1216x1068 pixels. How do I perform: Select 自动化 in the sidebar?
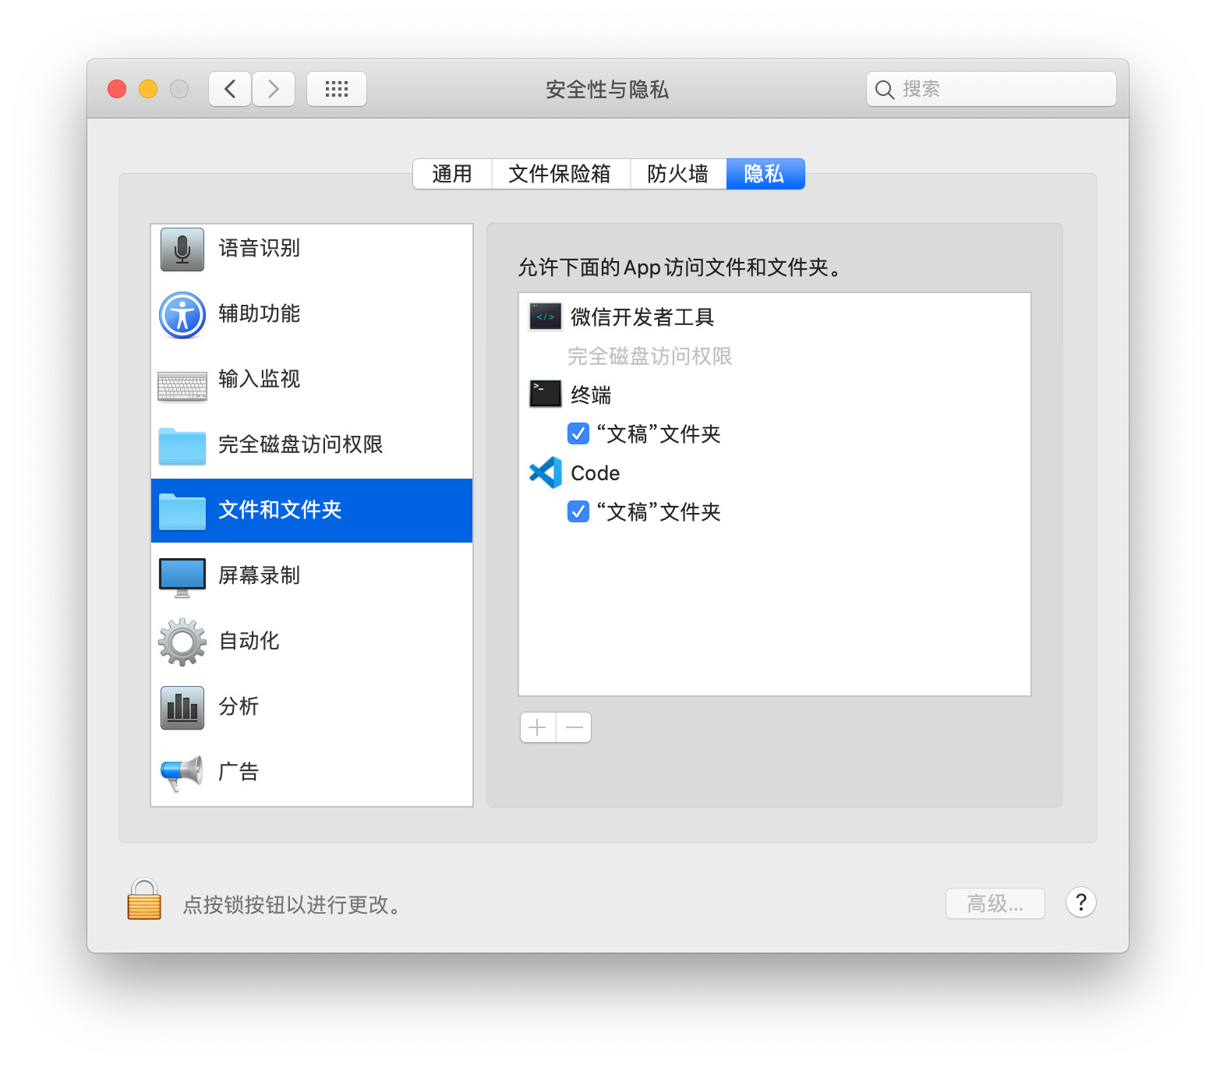click(x=312, y=642)
